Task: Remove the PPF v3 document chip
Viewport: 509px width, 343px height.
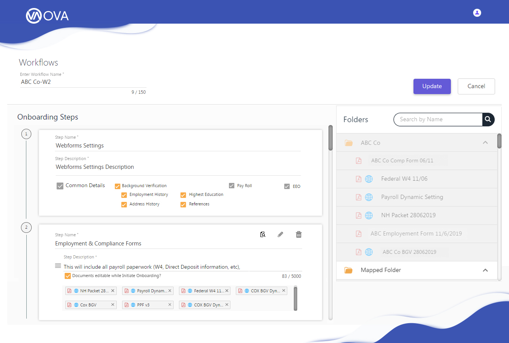Action: 170,305
